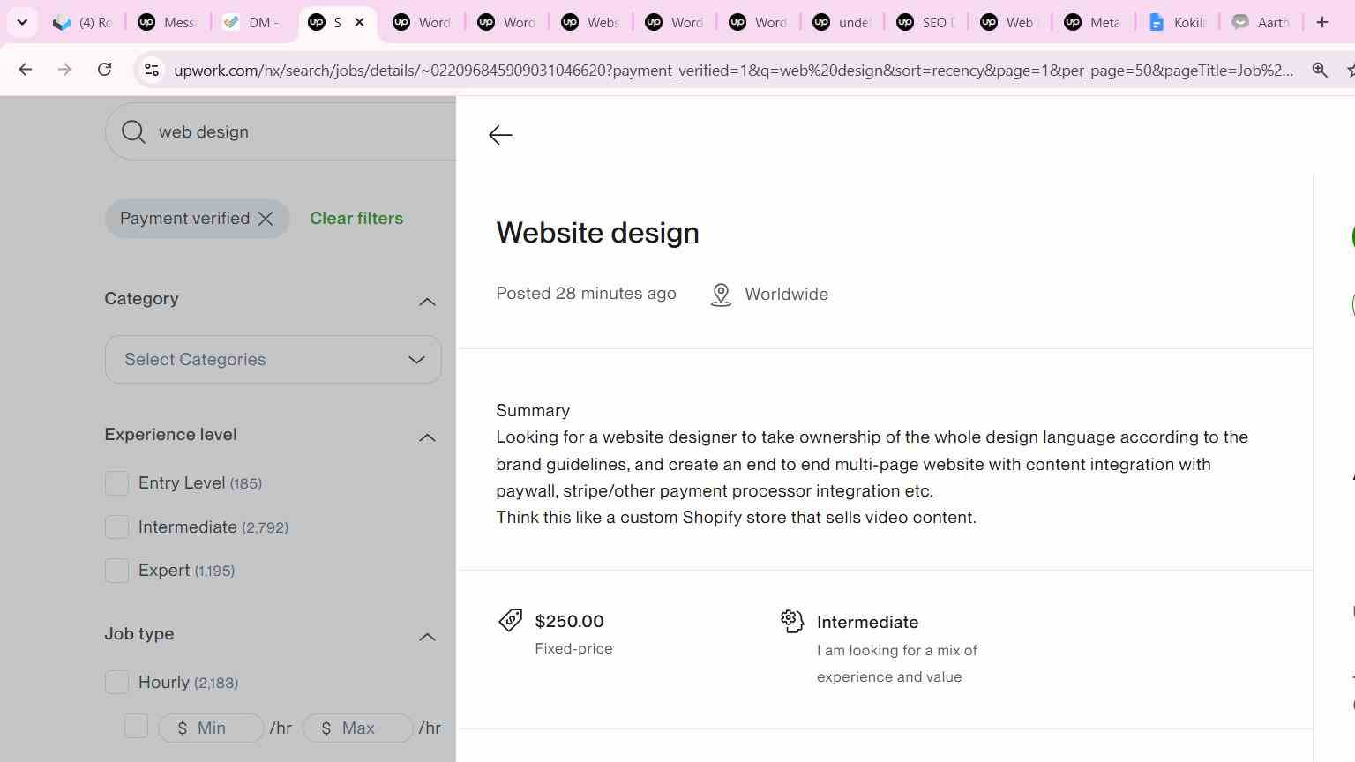The image size is (1355, 762).
Task: Open the Select Categories dropdown
Action: click(273, 360)
